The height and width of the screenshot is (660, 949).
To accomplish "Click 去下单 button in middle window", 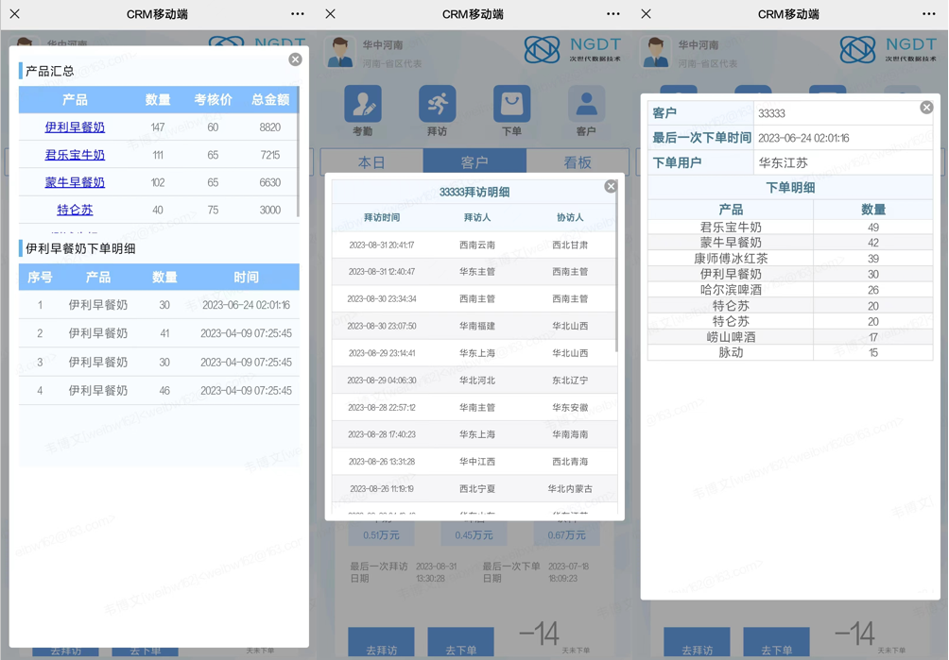I will tap(461, 644).
